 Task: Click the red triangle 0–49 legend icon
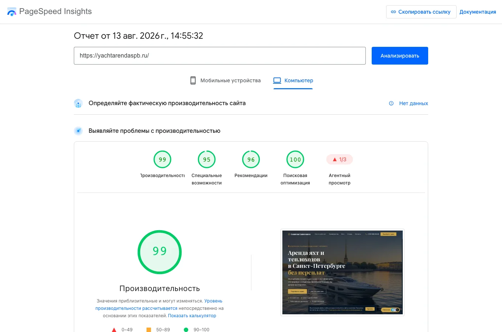tap(114, 330)
